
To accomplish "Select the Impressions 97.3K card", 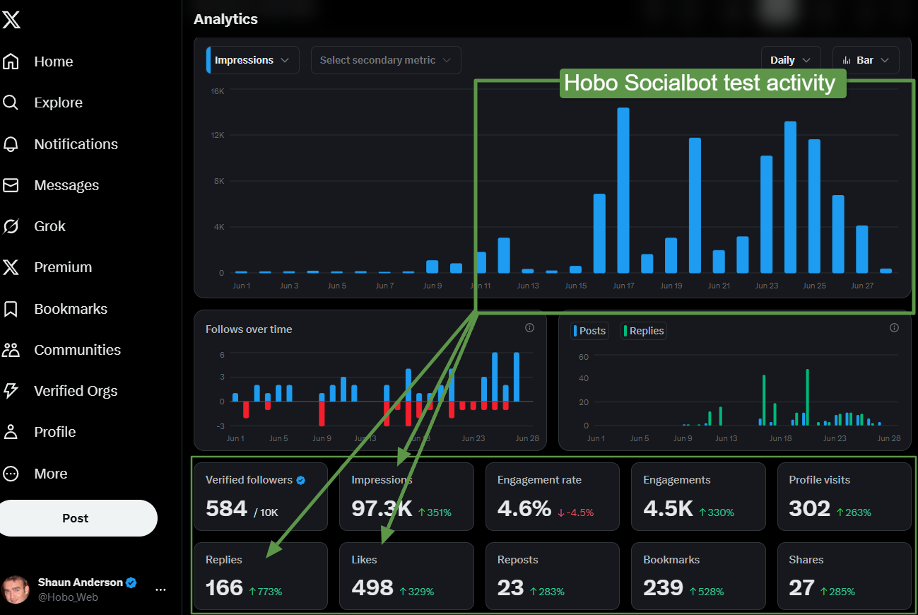I will point(406,496).
